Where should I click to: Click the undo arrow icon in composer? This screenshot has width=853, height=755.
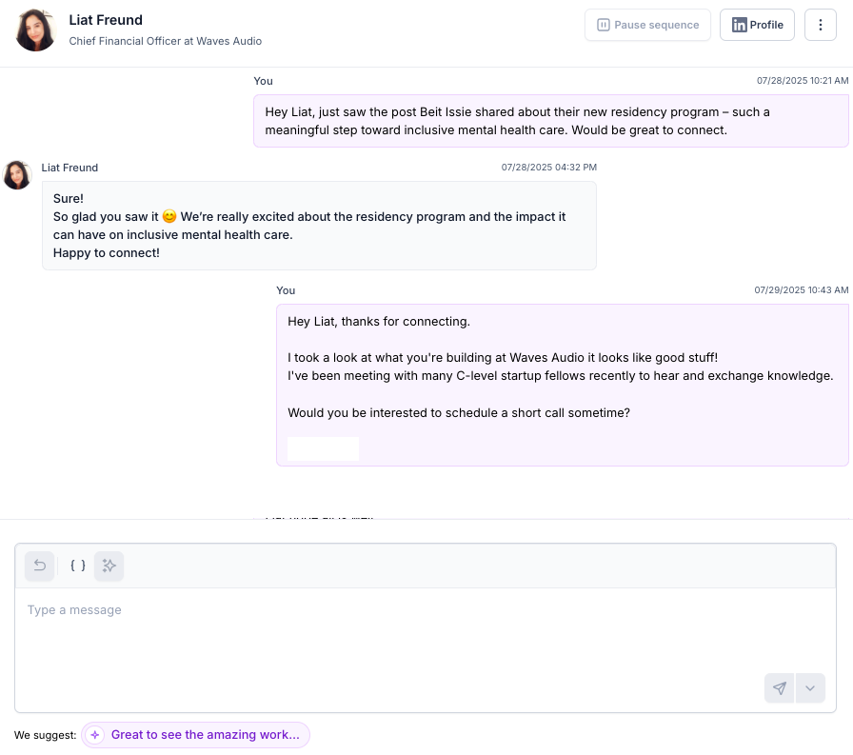[x=40, y=566]
